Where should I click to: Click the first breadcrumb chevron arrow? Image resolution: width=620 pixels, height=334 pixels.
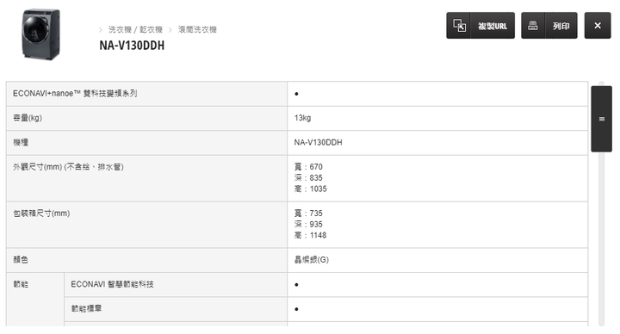coord(101,30)
